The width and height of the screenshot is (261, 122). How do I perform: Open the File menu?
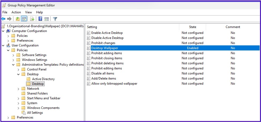pos(5,12)
